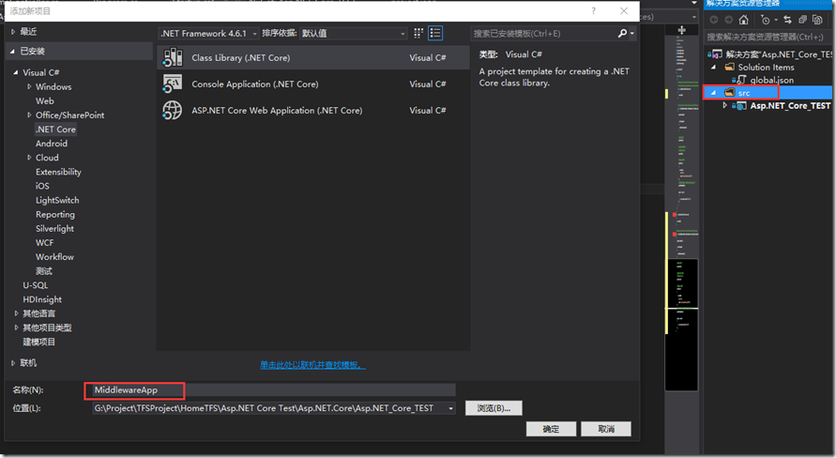
Task: Collapse the Visual C# node
Action: pos(15,72)
